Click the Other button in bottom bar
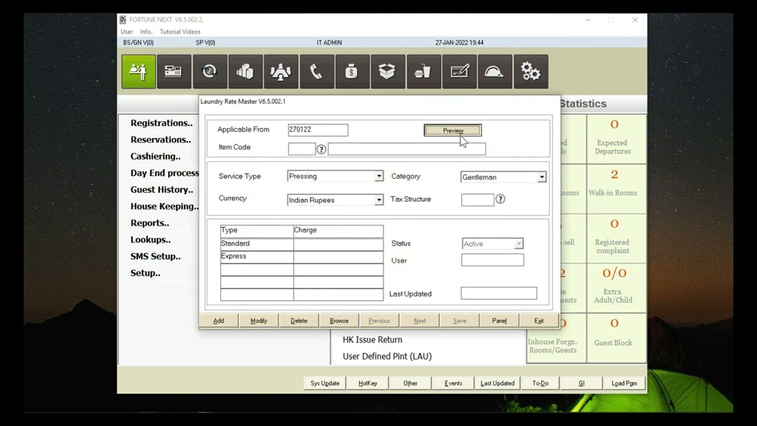 coord(410,383)
